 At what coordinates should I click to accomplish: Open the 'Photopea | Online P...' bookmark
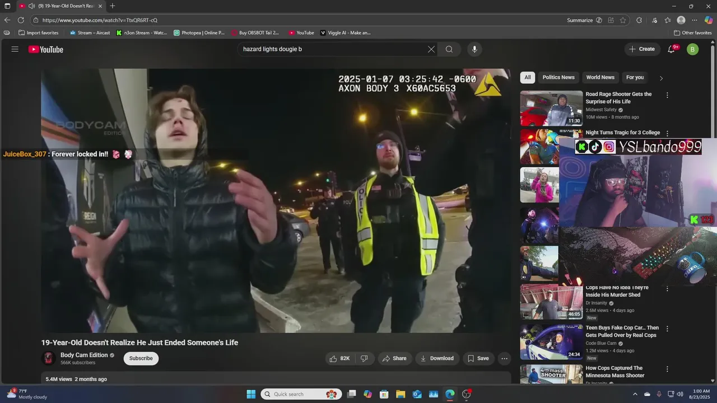(199, 33)
